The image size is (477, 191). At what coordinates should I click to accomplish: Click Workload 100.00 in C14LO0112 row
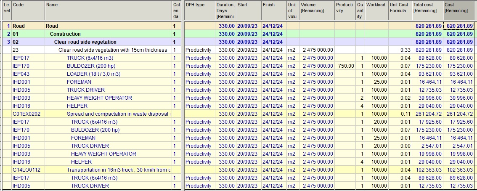[376, 170]
